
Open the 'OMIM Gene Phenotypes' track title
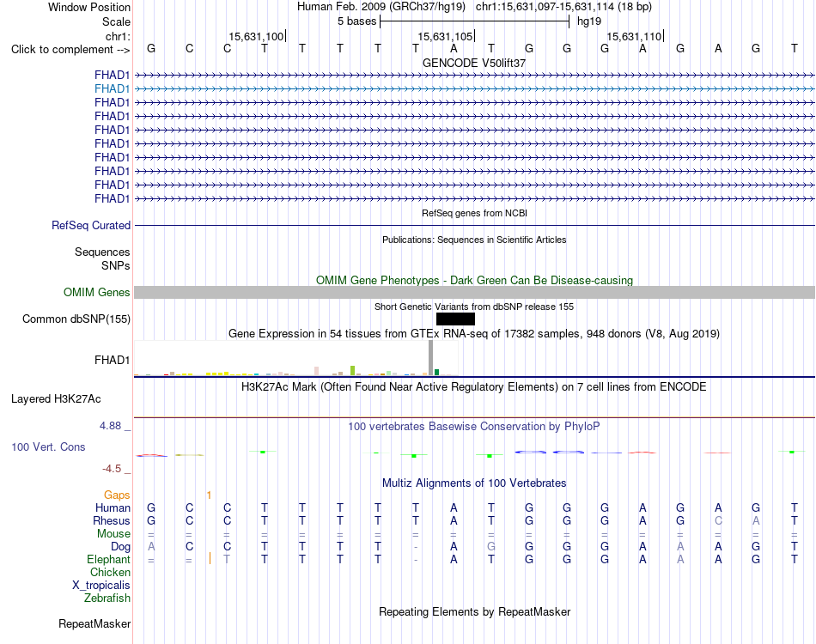[474, 281]
